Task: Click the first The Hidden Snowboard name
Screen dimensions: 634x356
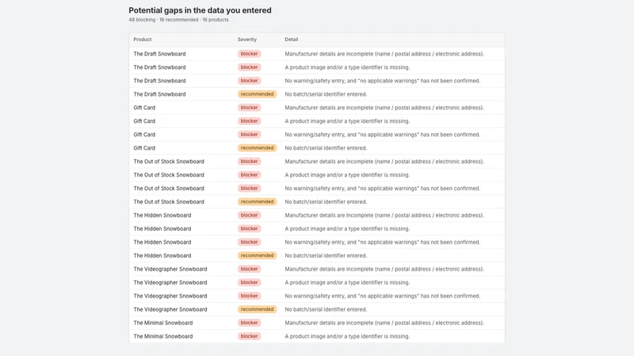Action: point(162,215)
